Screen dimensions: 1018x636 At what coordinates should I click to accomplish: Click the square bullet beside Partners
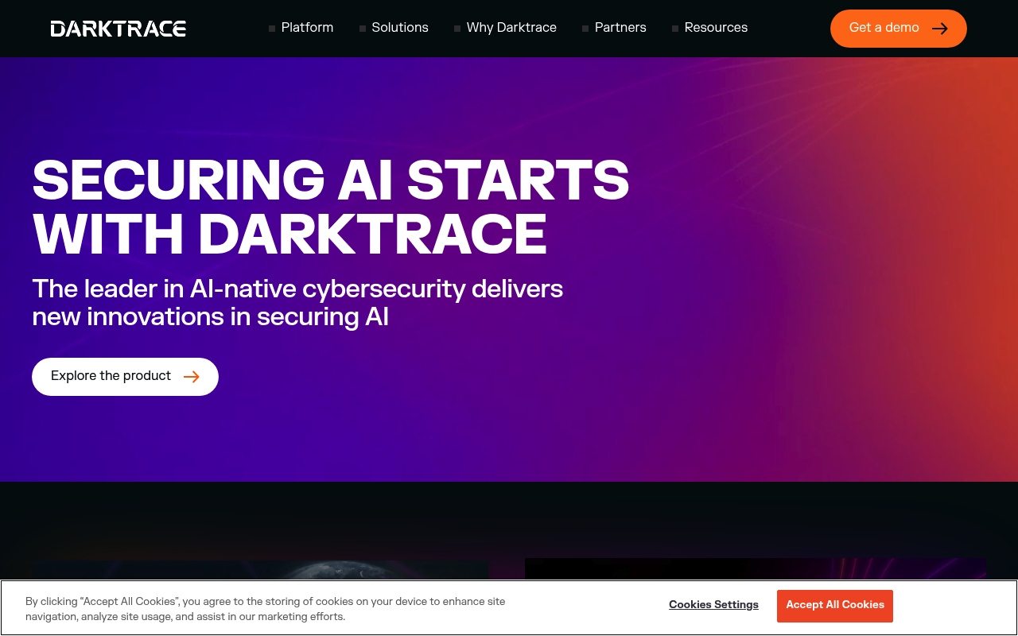point(585,29)
